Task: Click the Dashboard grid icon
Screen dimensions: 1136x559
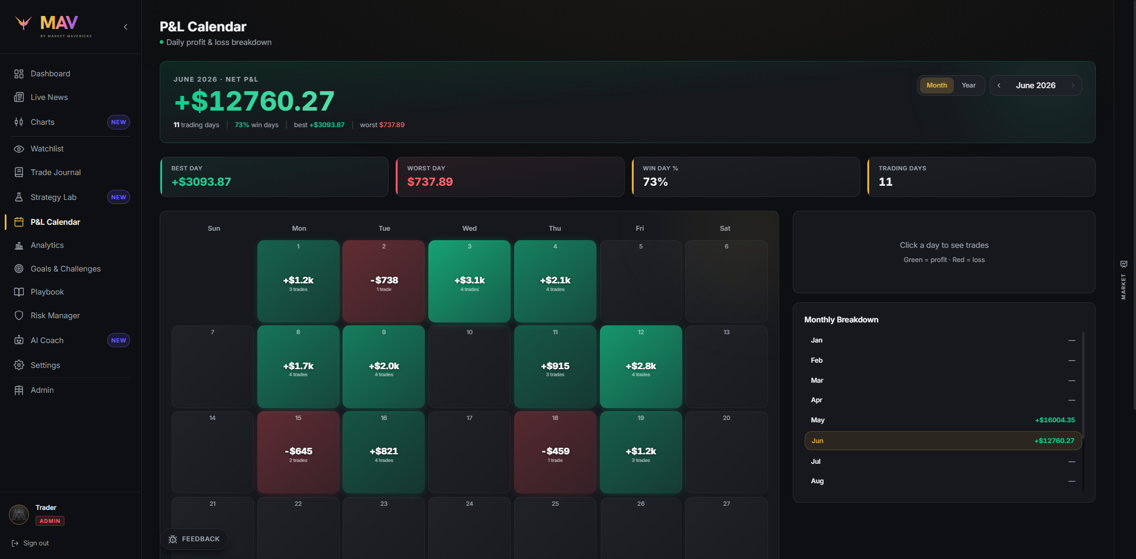Action: [x=19, y=74]
